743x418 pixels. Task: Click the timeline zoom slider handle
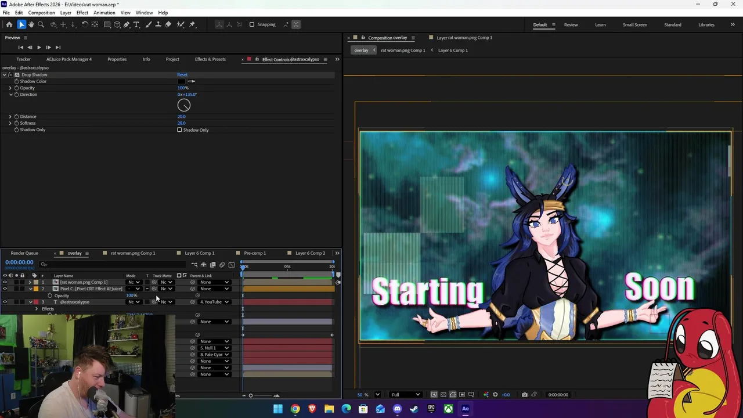pos(251,395)
